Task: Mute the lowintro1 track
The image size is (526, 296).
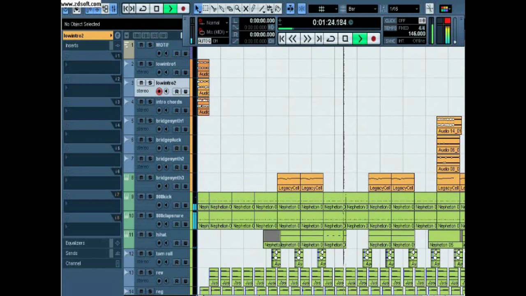Action: coord(141,64)
